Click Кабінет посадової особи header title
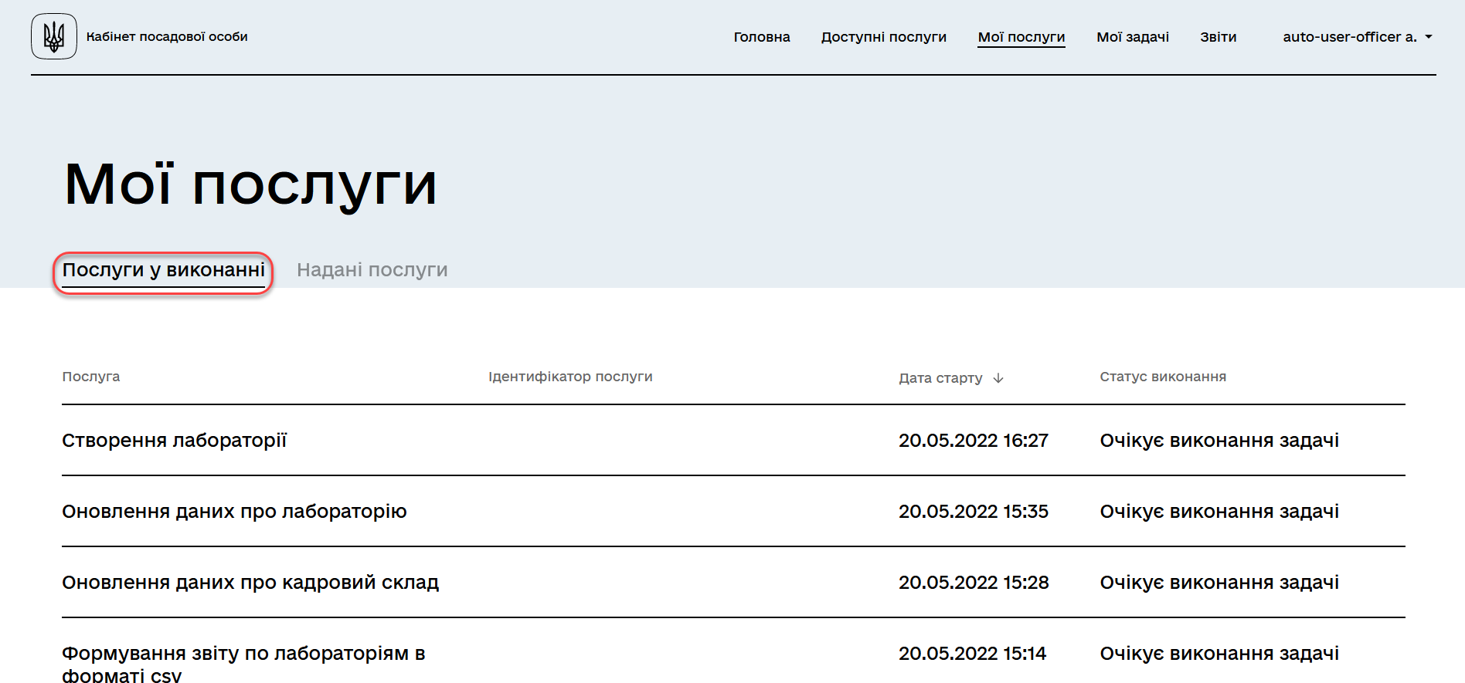The height and width of the screenshot is (683, 1465). [167, 37]
